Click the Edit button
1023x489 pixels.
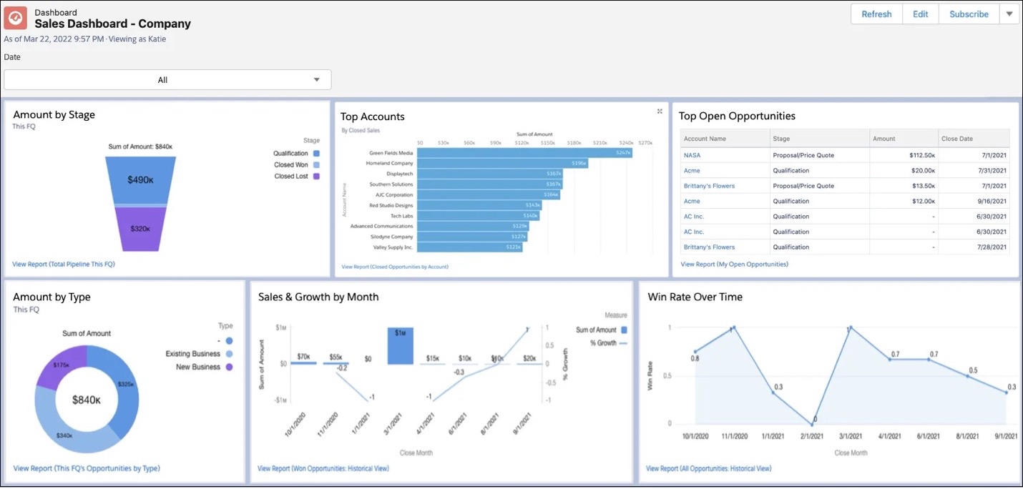click(920, 14)
